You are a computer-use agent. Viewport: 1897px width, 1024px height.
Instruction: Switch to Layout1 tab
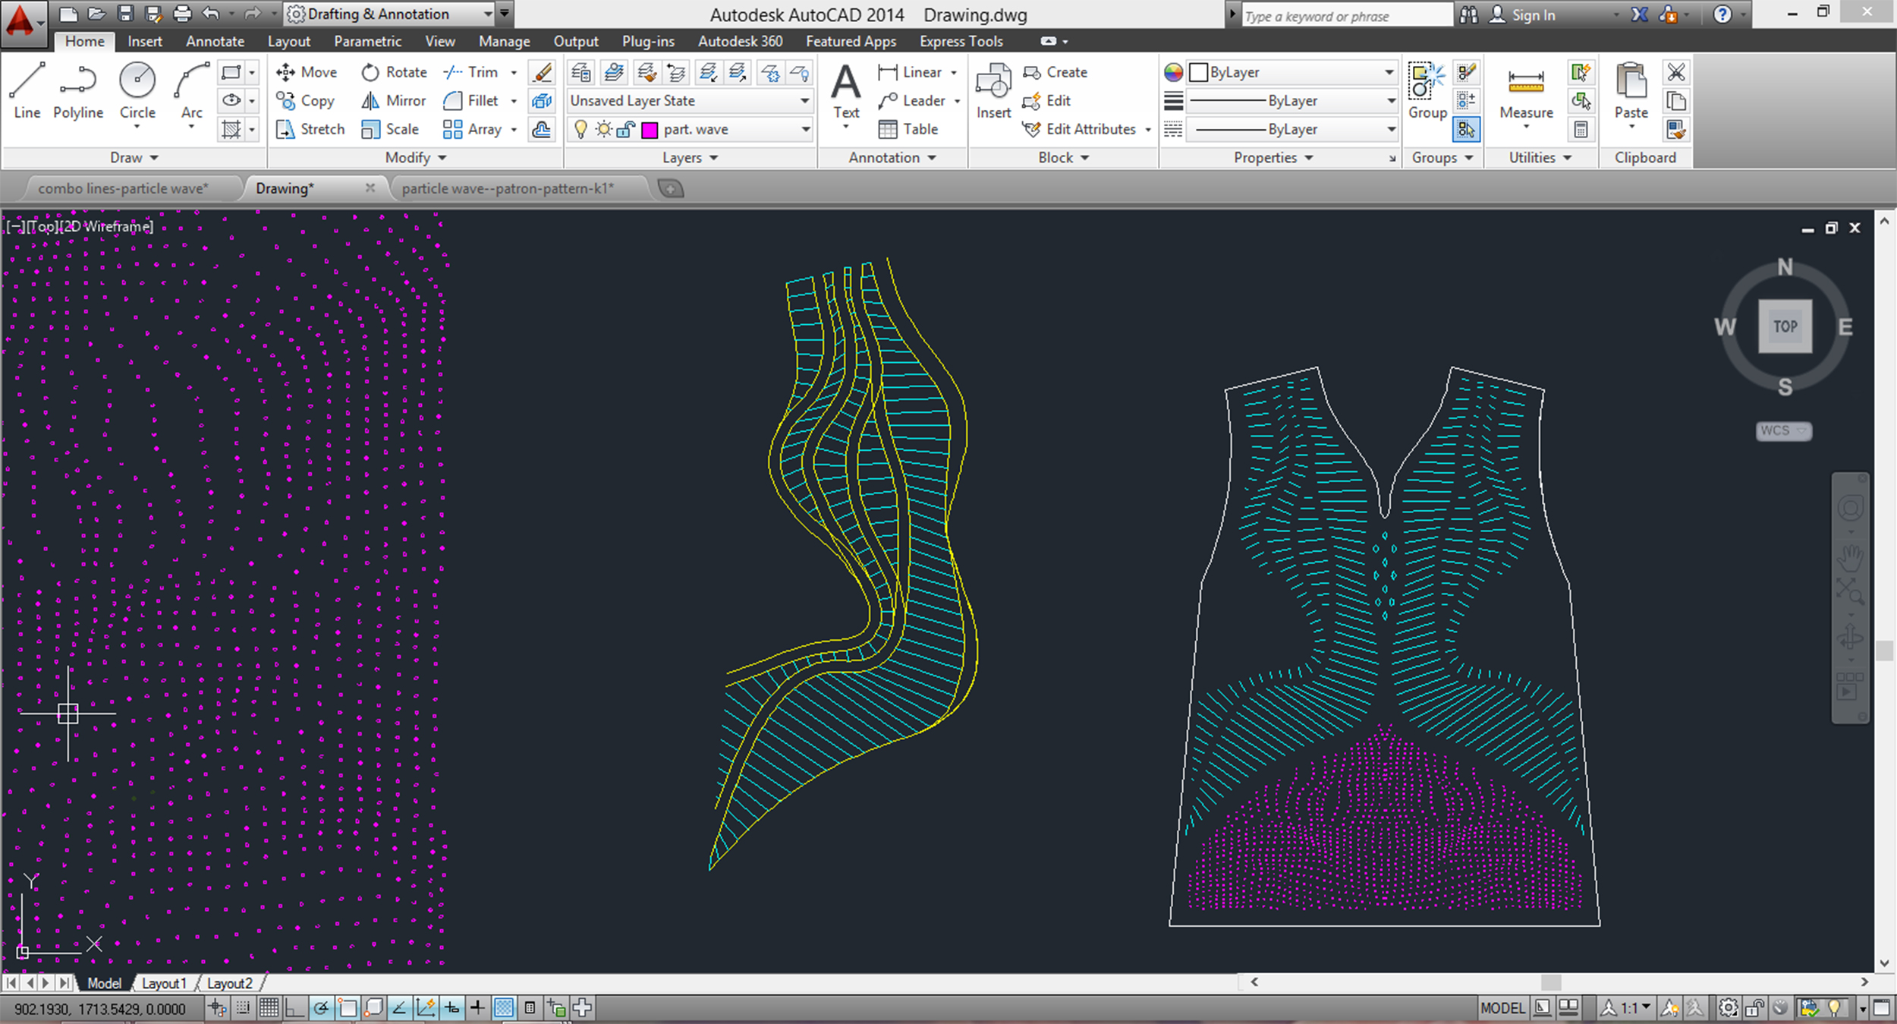pyautogui.click(x=164, y=983)
